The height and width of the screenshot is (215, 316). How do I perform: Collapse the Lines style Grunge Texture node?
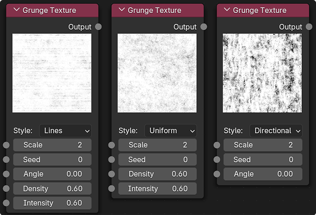pos(16,10)
